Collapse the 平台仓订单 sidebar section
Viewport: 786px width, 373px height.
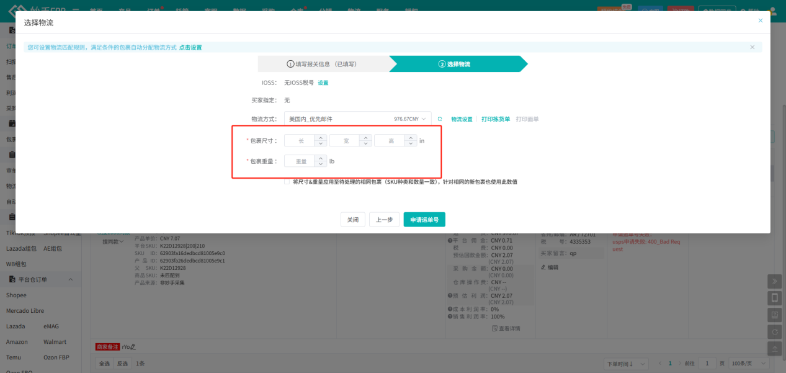tap(70, 280)
